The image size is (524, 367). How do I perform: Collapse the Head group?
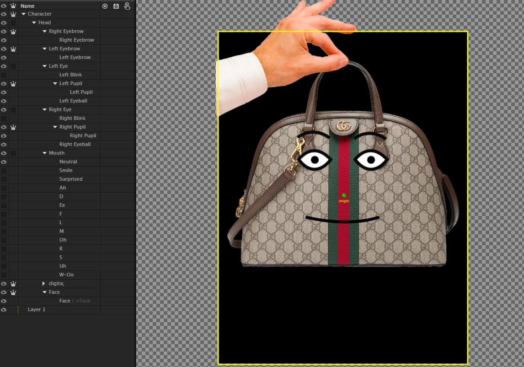pyautogui.click(x=34, y=23)
